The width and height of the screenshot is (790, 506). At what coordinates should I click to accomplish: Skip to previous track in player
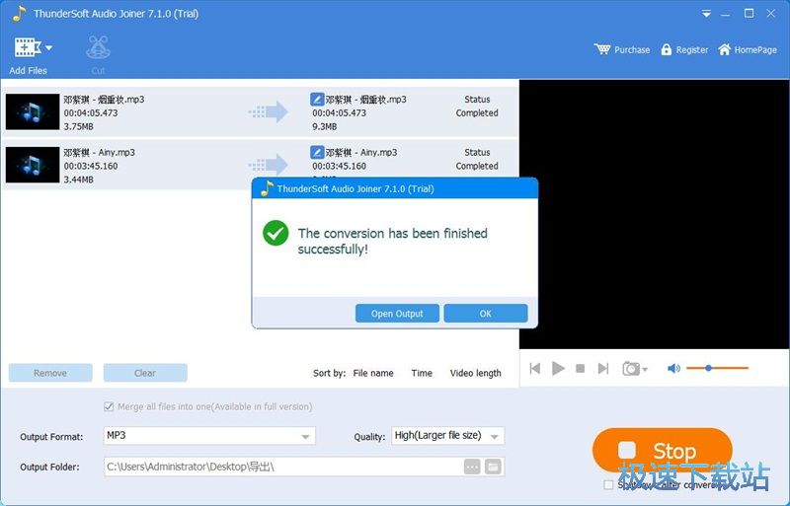click(x=535, y=369)
